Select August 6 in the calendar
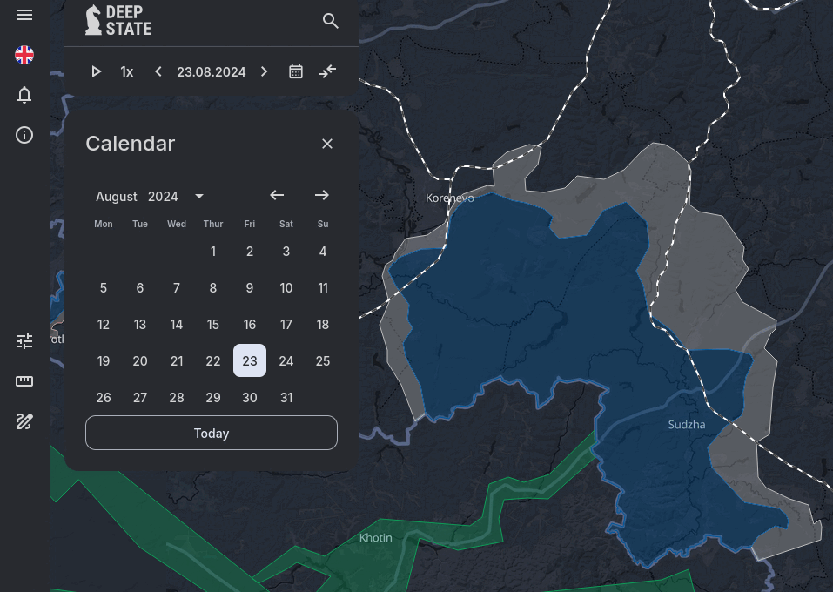Screen dimensions: 833x592 [140, 288]
